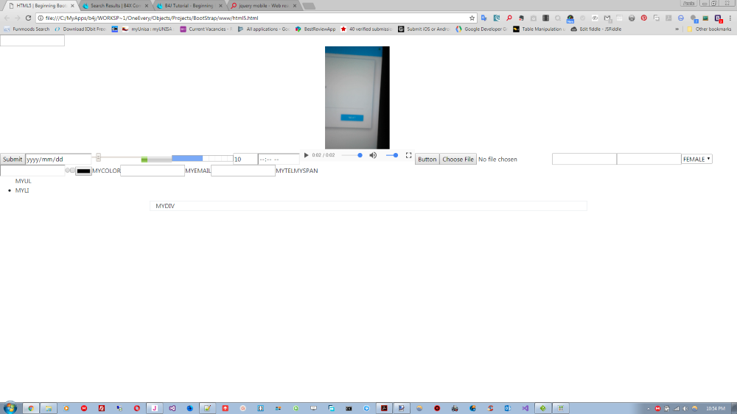Mute the video with the speaker icon
737x414 pixels.
click(x=373, y=155)
